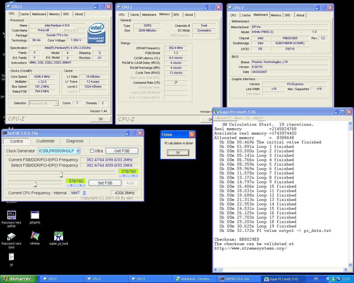Expand hidden tray icons arrow

click(x=328, y=279)
